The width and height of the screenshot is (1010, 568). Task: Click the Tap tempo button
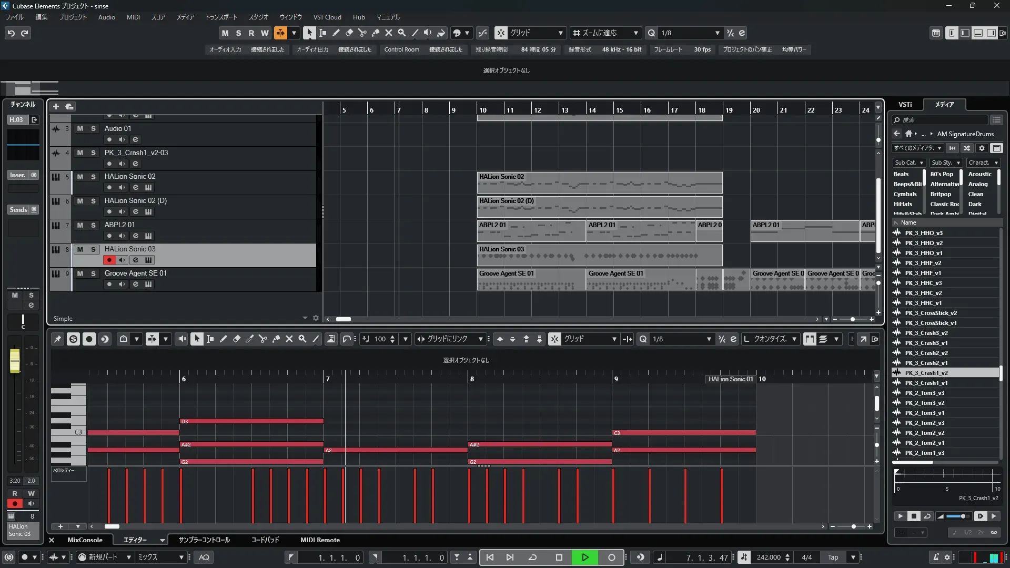click(x=833, y=557)
